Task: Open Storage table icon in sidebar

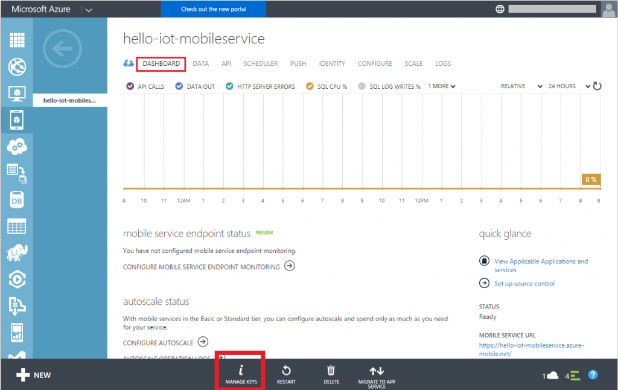Action: (17, 226)
